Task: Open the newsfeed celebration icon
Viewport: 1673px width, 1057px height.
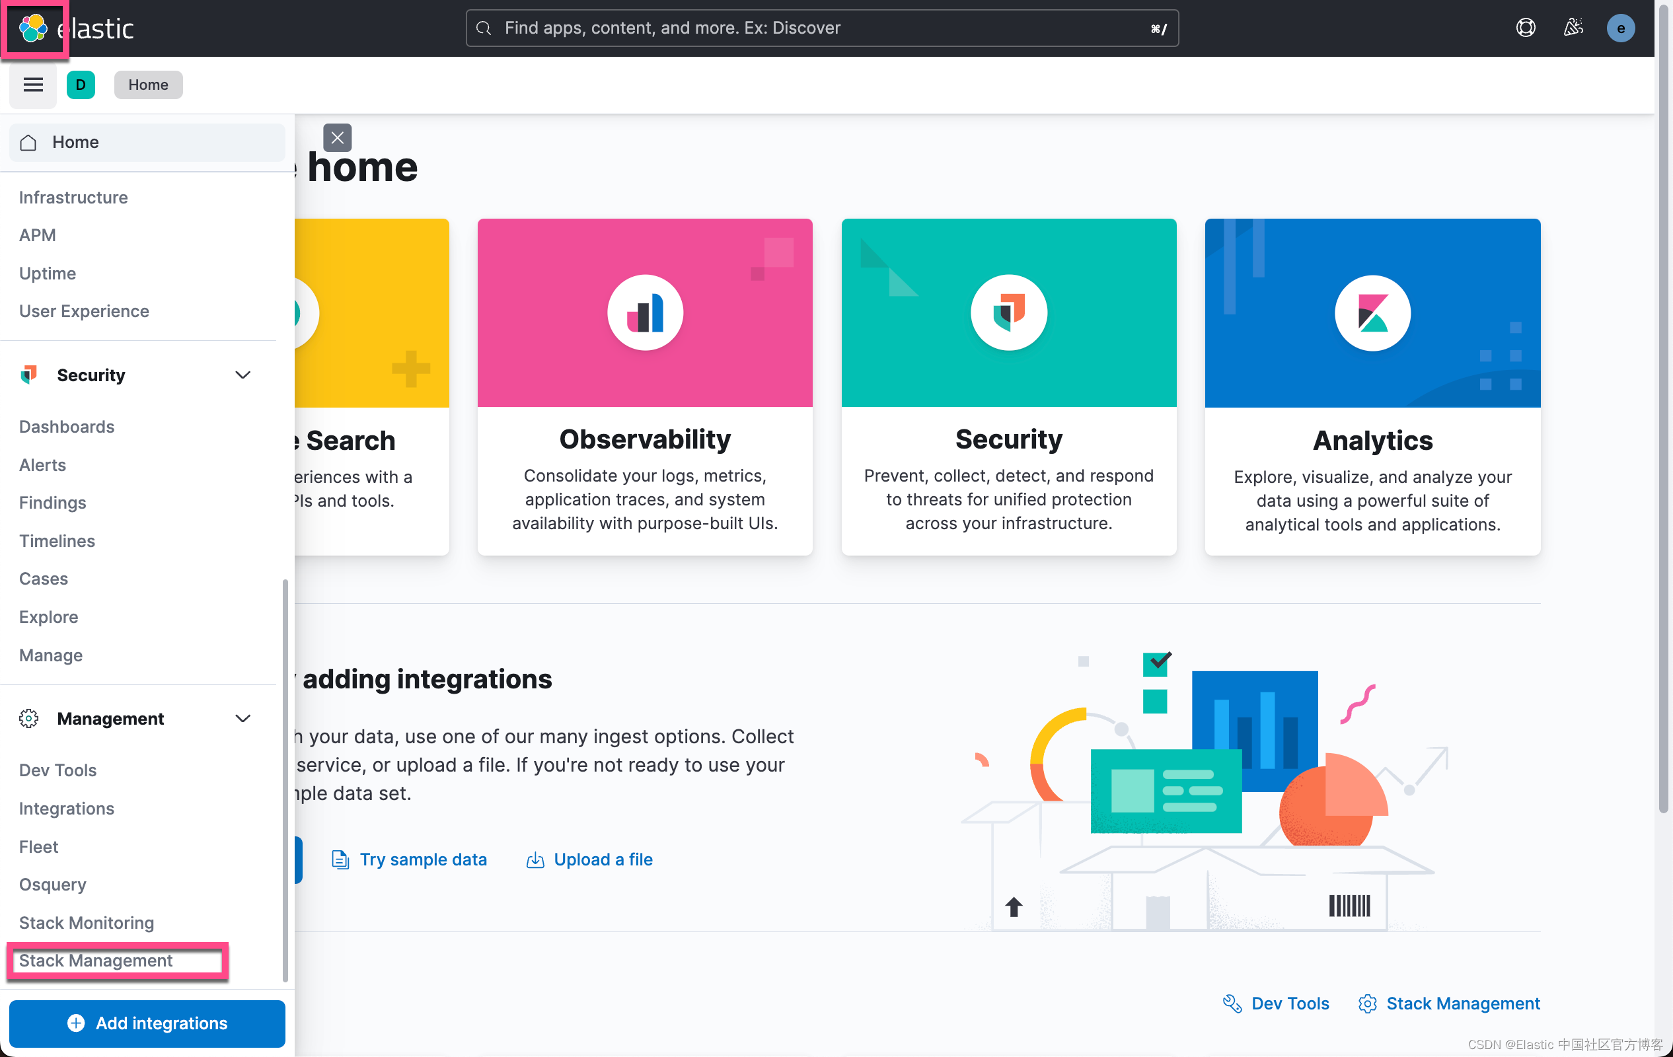Action: (x=1573, y=28)
